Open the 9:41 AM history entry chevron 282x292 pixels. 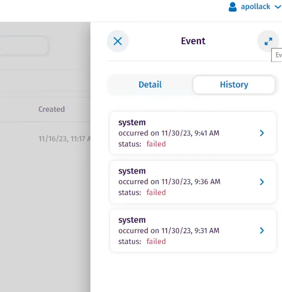tap(262, 133)
